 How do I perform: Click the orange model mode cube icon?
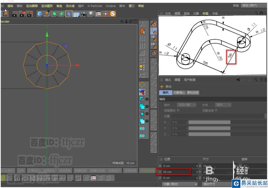(142, 31)
